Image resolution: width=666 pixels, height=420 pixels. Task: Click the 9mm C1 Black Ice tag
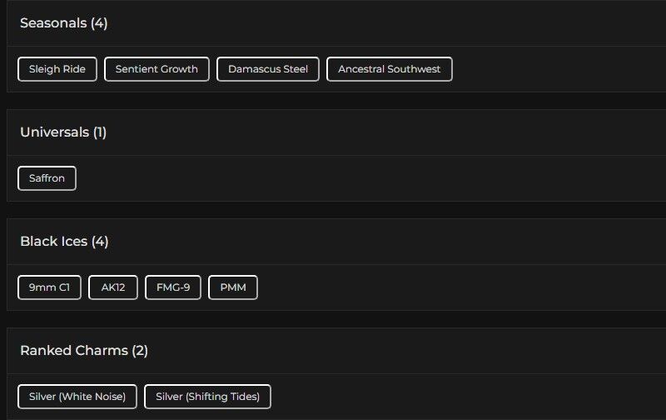point(49,287)
